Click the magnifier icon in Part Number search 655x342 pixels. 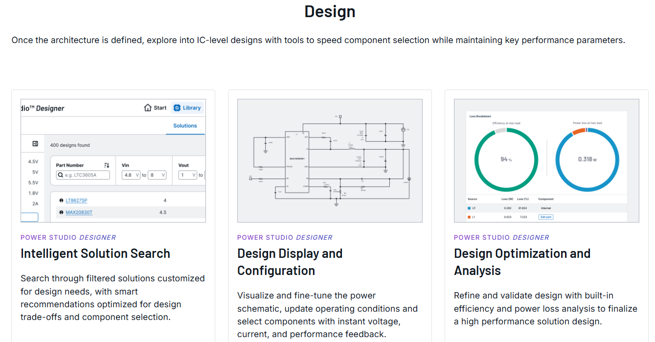coord(61,175)
